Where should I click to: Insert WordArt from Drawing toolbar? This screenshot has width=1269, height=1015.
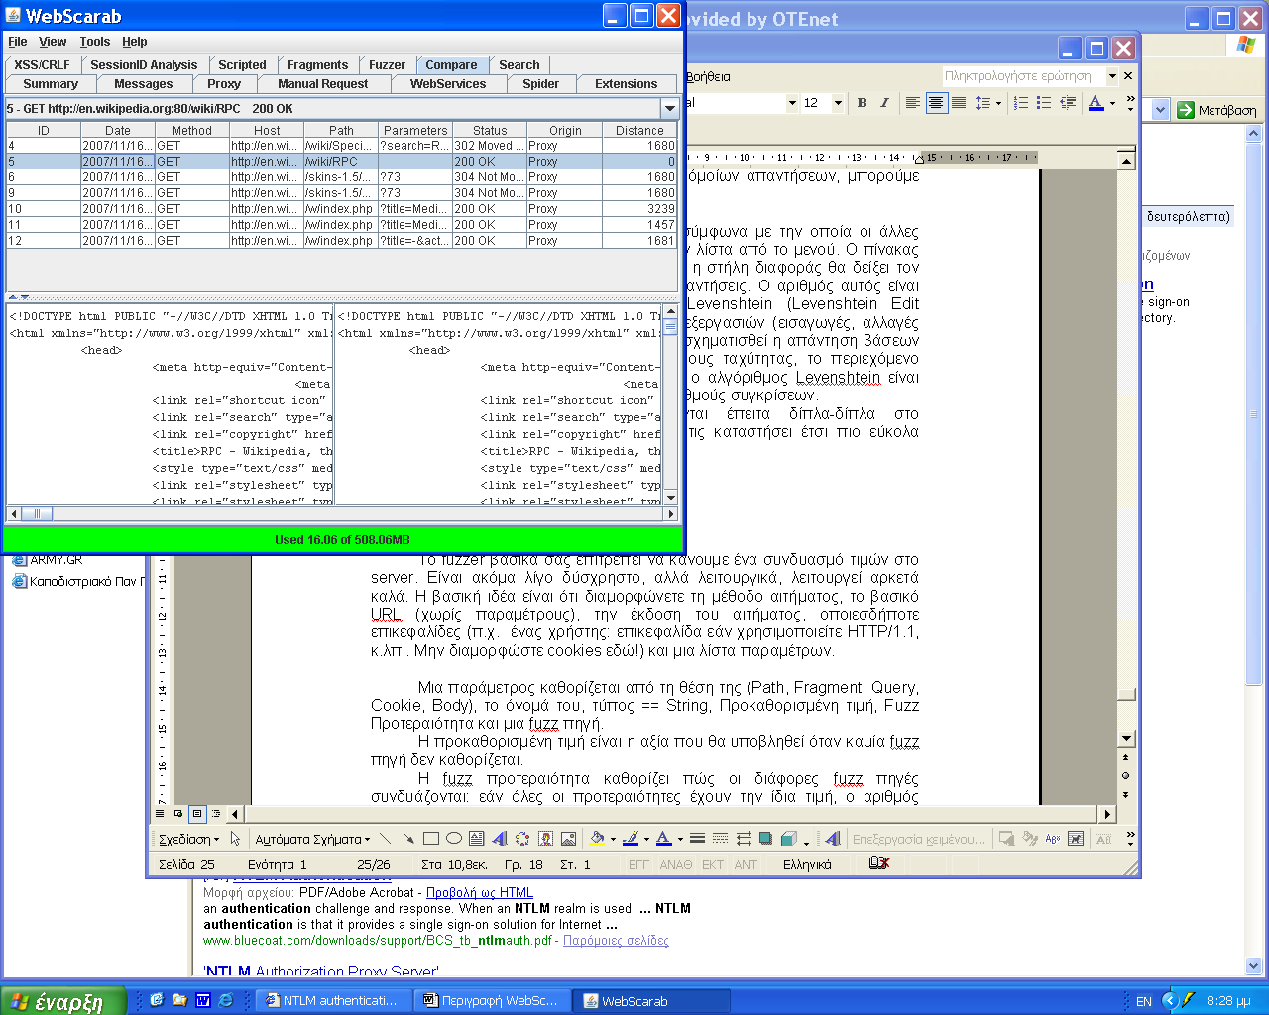pyautogui.click(x=499, y=839)
